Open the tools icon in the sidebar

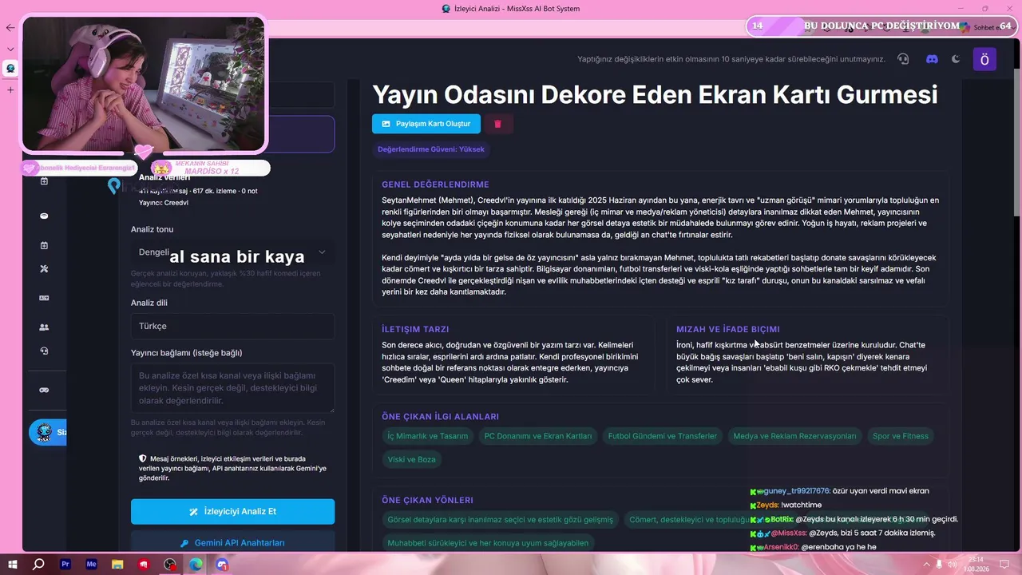pos(44,269)
